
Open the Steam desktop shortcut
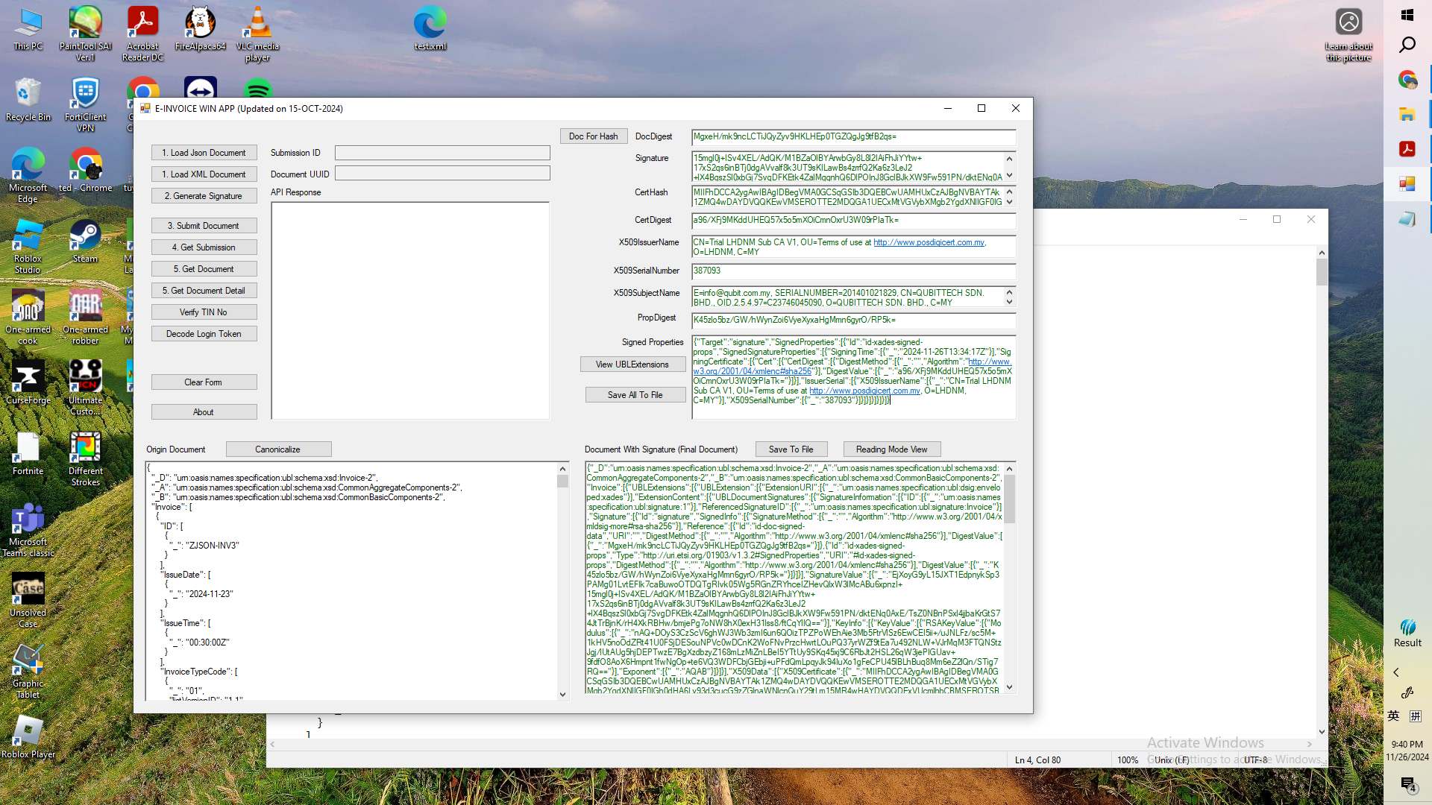[85, 240]
